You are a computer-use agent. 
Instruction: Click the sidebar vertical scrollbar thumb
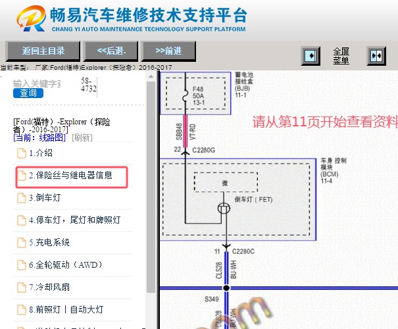point(151,187)
